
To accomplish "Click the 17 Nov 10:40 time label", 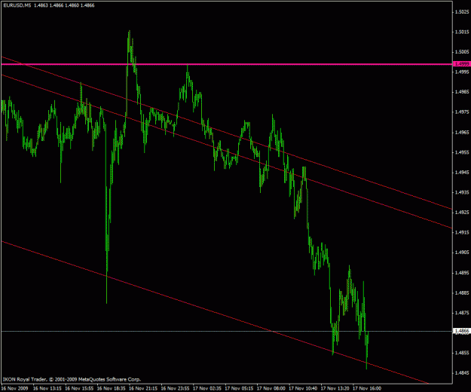I will point(303,388).
